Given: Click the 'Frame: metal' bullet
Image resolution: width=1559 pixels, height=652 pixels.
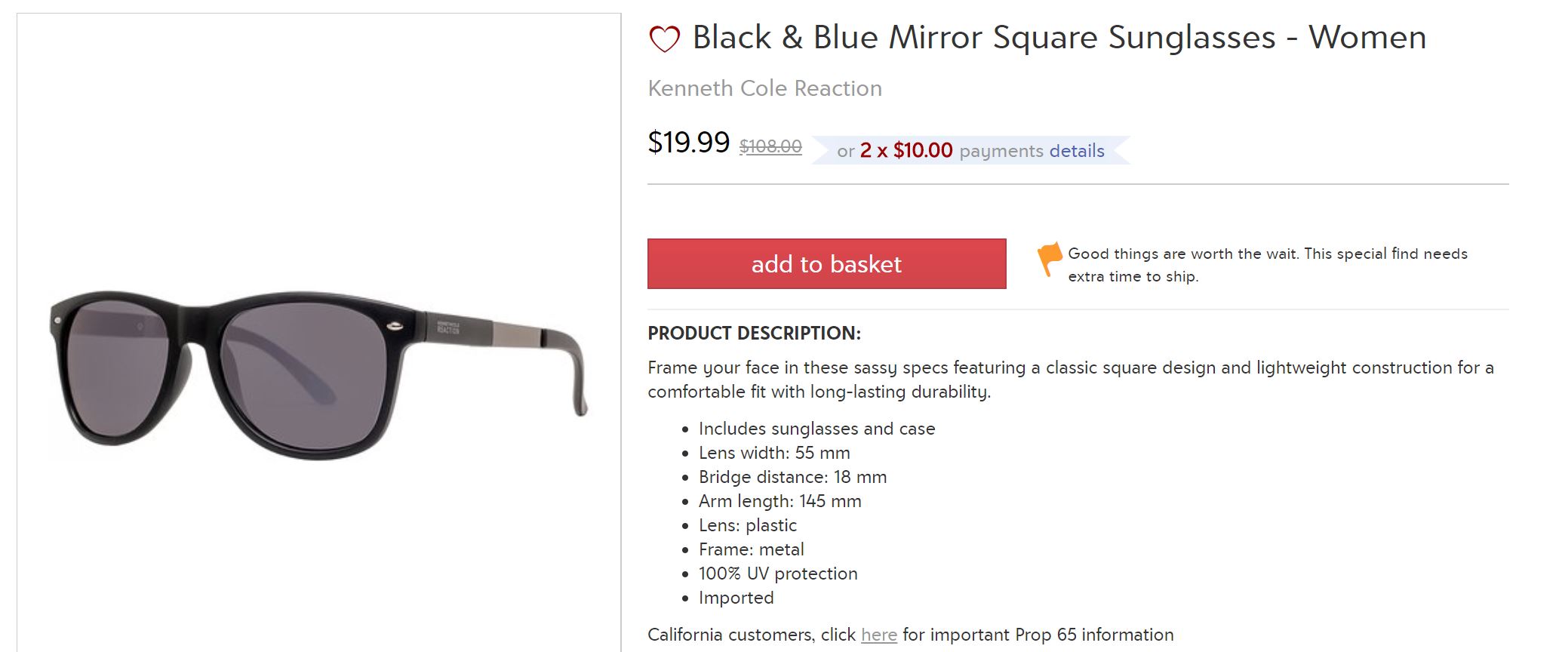Looking at the screenshot, I should (x=751, y=549).
